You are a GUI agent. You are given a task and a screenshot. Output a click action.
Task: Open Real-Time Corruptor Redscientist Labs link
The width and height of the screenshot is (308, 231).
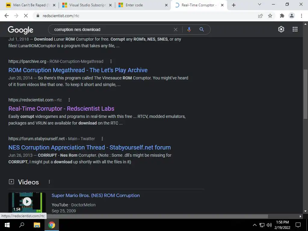61,109
